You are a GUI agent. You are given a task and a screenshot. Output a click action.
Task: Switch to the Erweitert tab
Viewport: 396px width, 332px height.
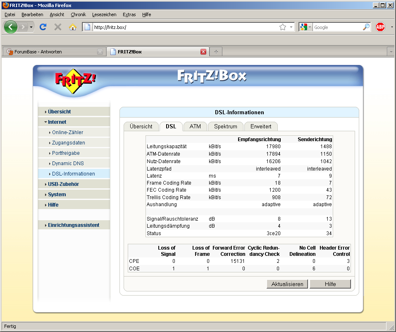point(261,126)
